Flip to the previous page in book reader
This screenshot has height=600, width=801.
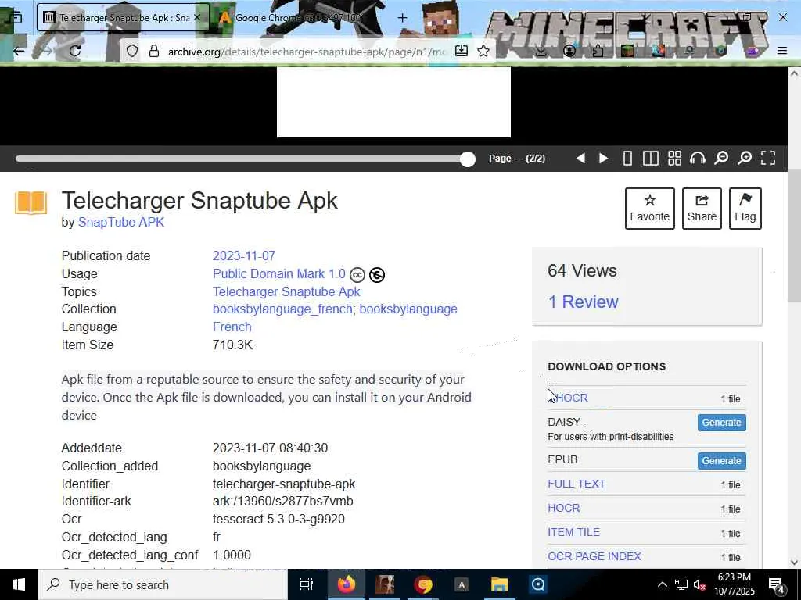pyautogui.click(x=580, y=158)
